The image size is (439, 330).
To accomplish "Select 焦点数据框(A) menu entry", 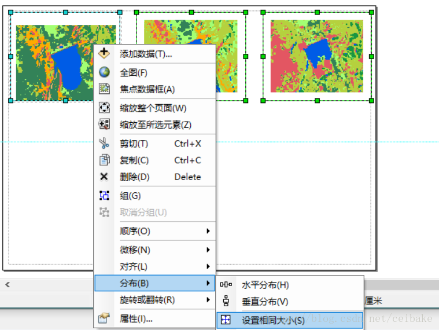I will 155,89.
